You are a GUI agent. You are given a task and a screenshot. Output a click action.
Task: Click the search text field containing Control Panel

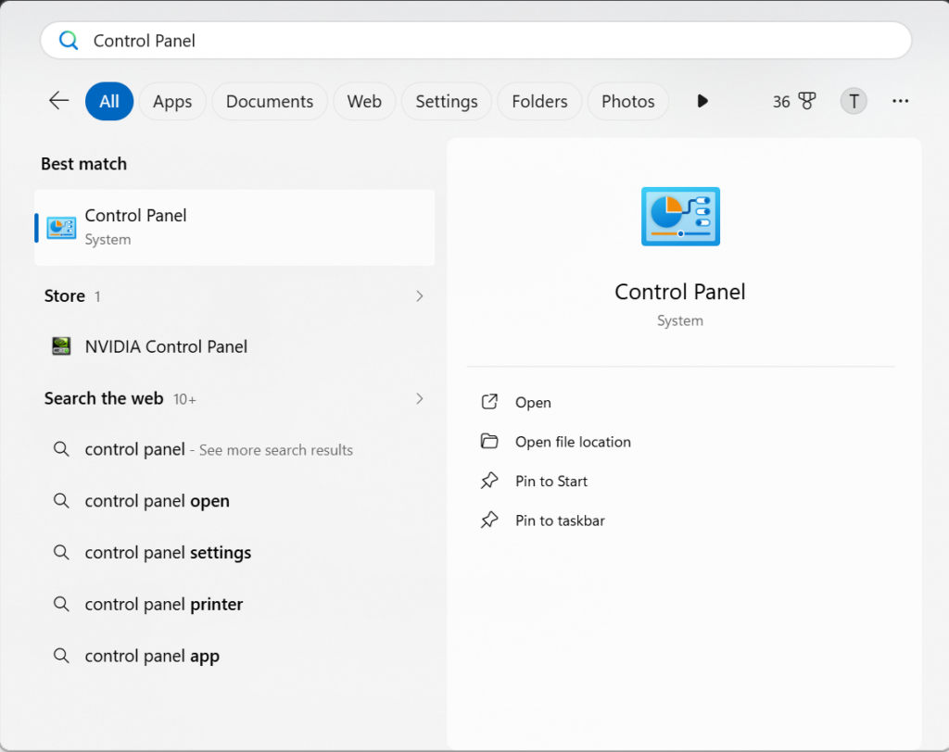point(475,41)
